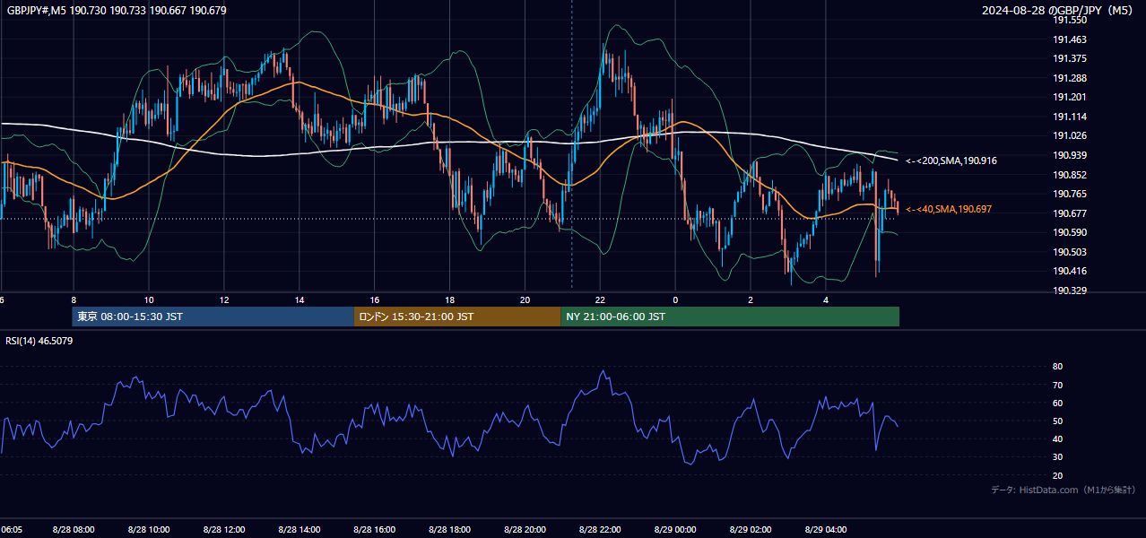1146x538 pixels.
Task: Click the 8/28 12:00 time label
Action: (224, 530)
